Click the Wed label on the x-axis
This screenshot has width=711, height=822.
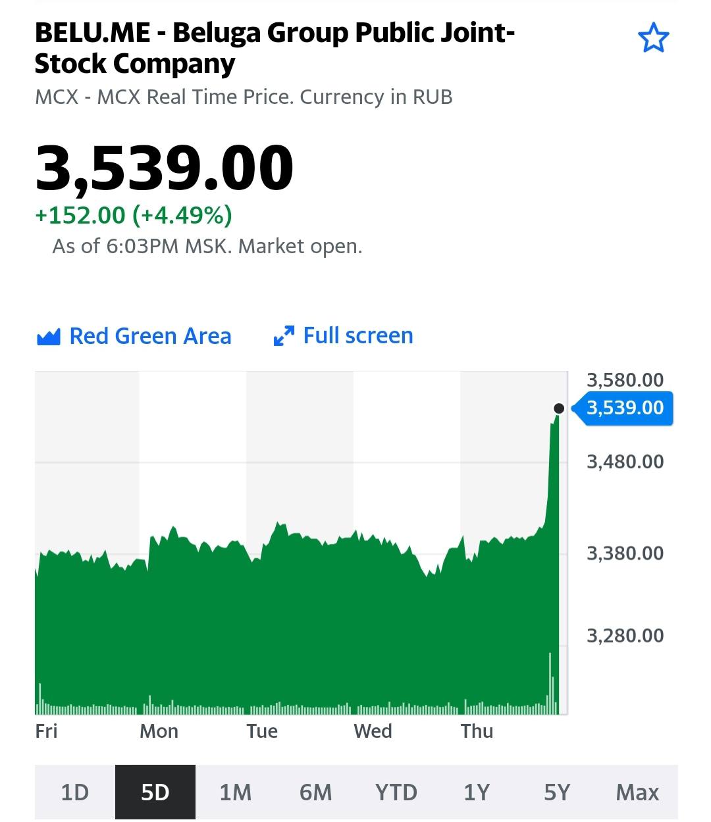pos(373,731)
